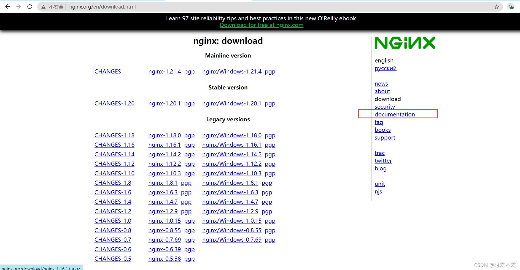Open the about page in sidebar
The width and height of the screenshot is (520, 270).
(382, 91)
